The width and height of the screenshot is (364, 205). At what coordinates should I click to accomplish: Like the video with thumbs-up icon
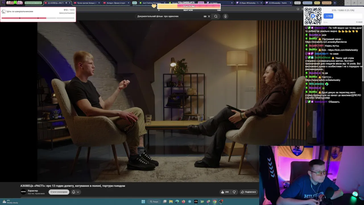(225, 192)
